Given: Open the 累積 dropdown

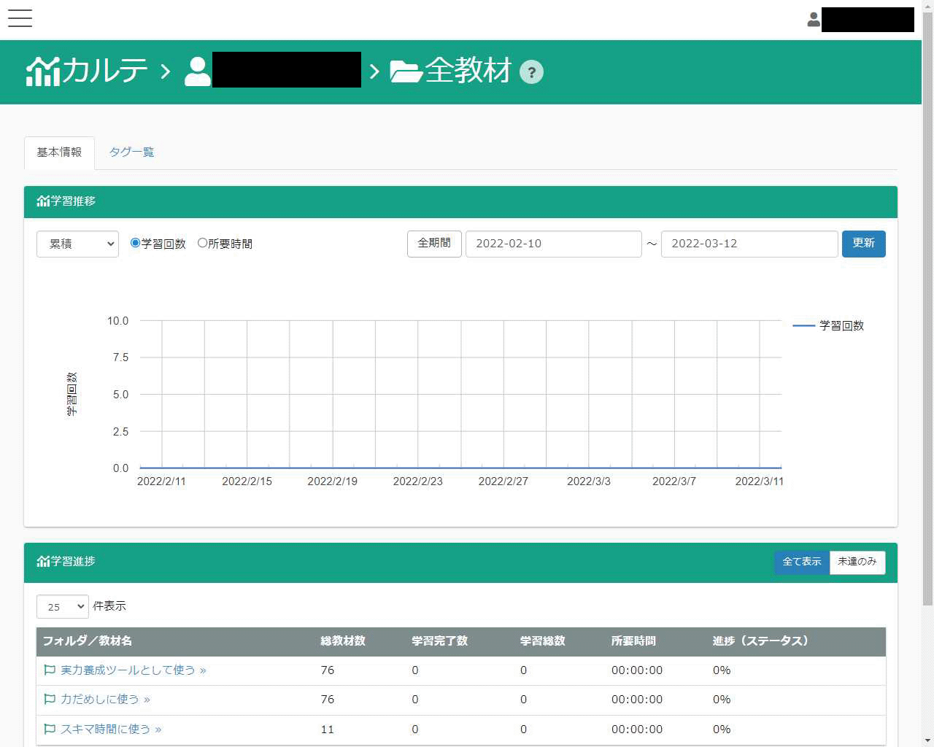Looking at the screenshot, I should pyautogui.click(x=77, y=244).
